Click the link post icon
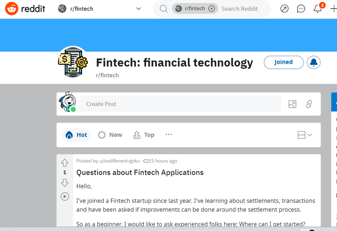Image resolution: width=337 pixels, height=231 pixels. click(x=309, y=104)
